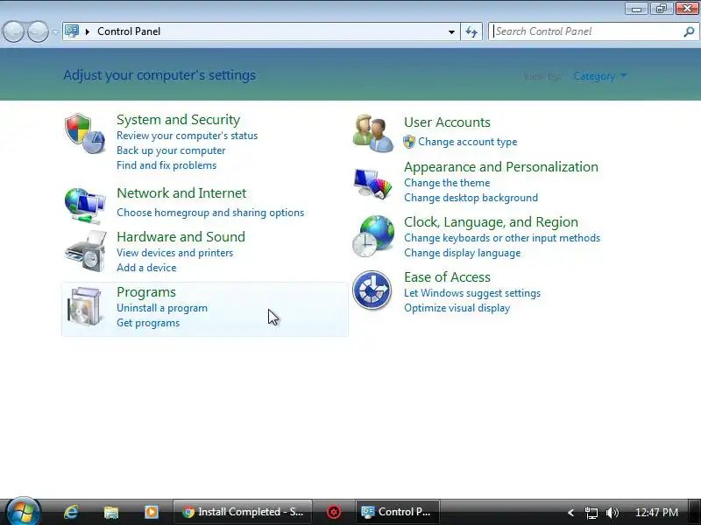Viewport: 701px width, 525px height.
Task: Click Find and fix problems
Action: pos(166,165)
